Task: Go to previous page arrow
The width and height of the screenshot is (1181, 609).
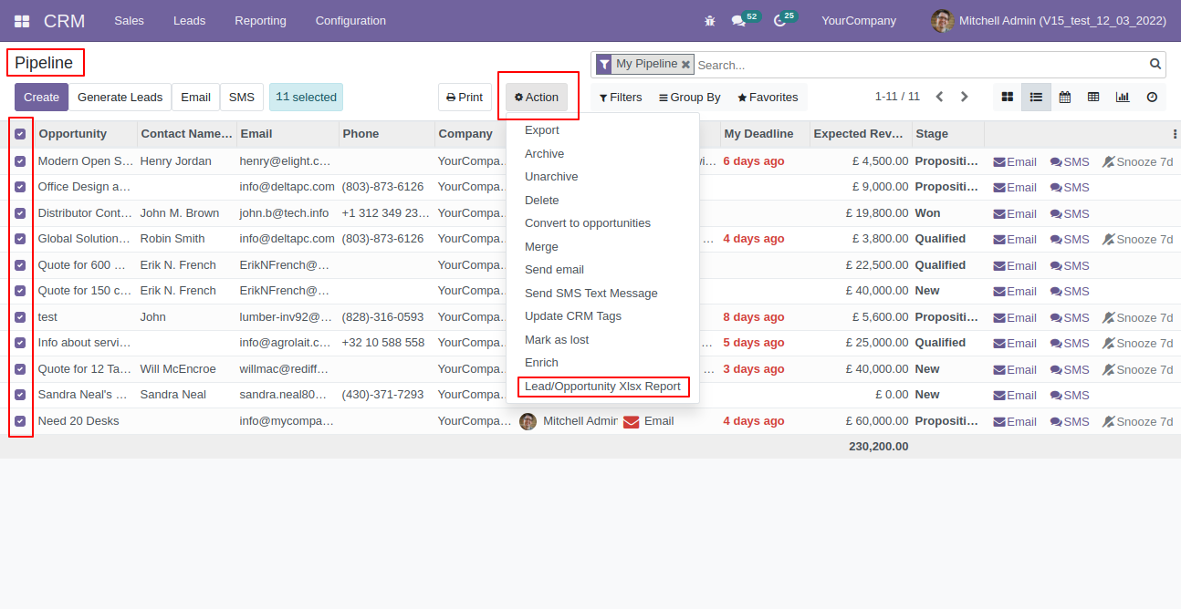Action: click(x=939, y=97)
